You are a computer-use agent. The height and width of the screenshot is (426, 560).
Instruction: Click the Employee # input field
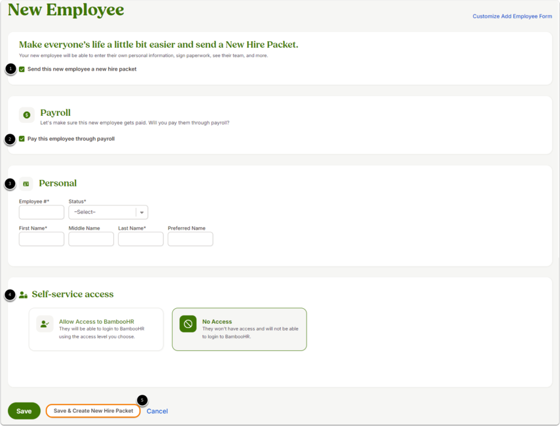coord(41,212)
